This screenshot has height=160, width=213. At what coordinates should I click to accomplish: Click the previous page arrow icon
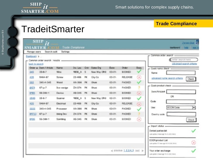point(112,151)
